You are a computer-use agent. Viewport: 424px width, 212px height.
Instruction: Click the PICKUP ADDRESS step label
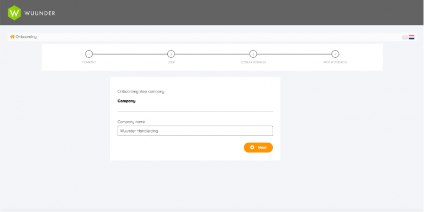(x=335, y=62)
